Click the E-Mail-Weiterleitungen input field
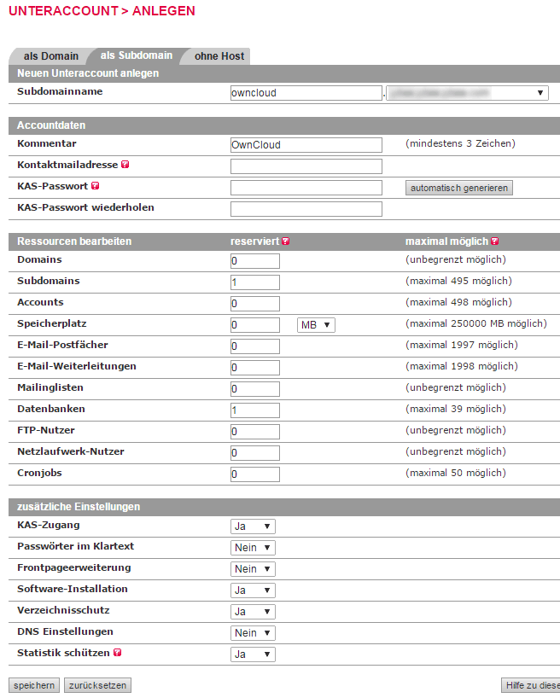Image resolution: width=560 pixels, height=698 pixels. pyautogui.click(x=255, y=368)
